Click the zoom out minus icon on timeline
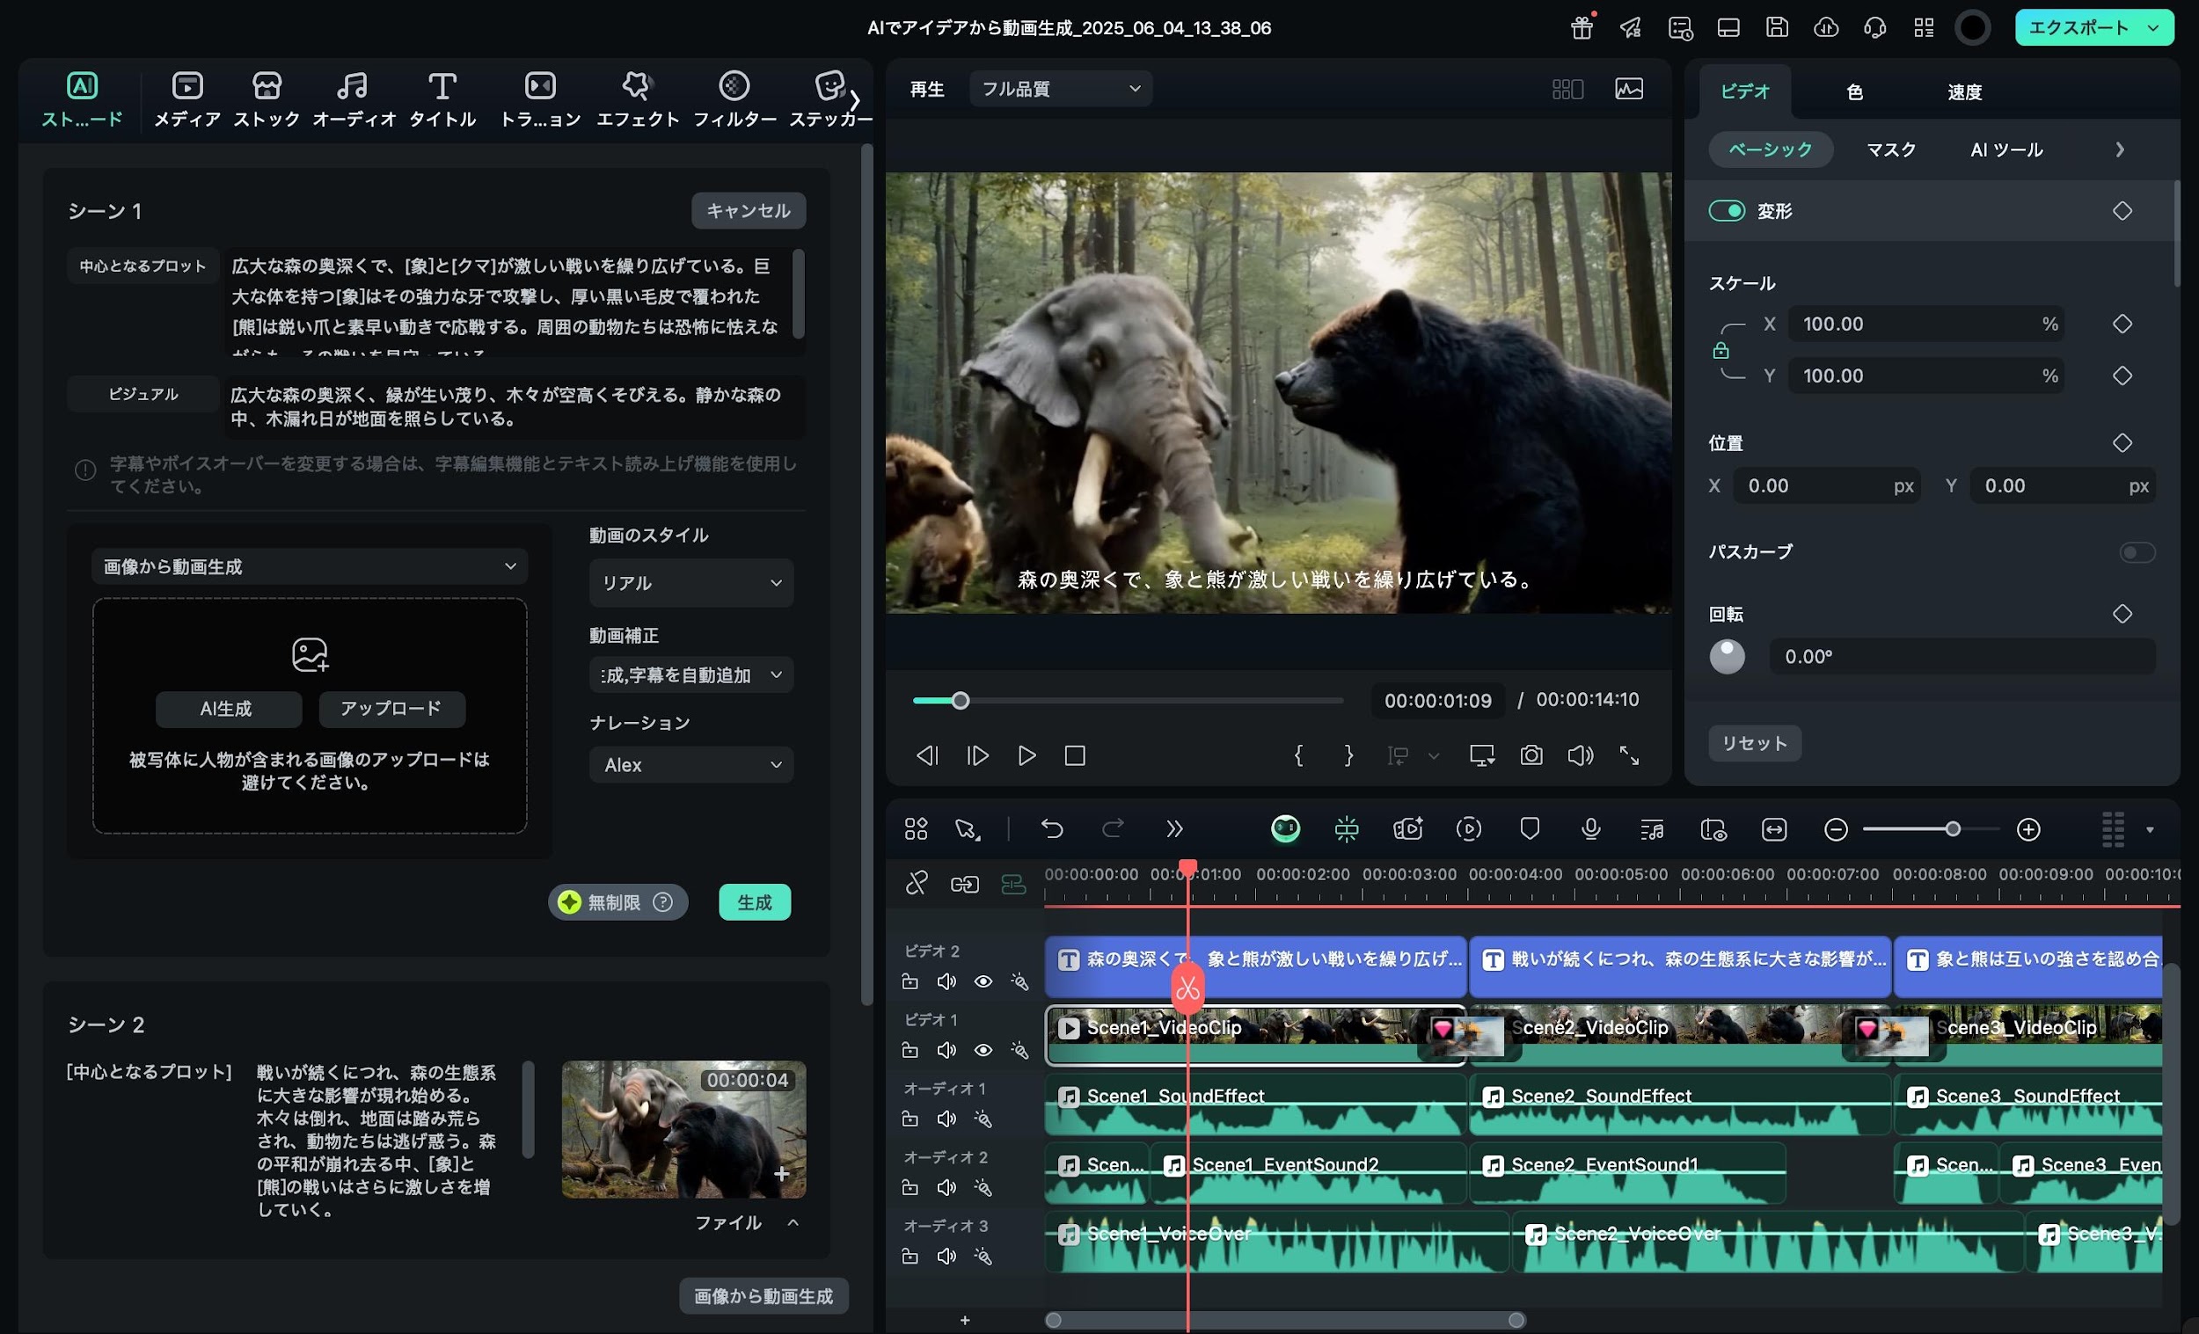The width and height of the screenshot is (2199, 1334). coord(1836,830)
